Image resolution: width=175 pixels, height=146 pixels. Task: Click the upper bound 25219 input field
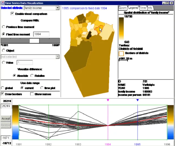click(6, 106)
